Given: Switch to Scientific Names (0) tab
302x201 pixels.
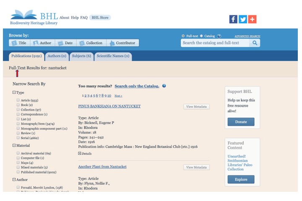Looking at the screenshot, I should 113,57.
